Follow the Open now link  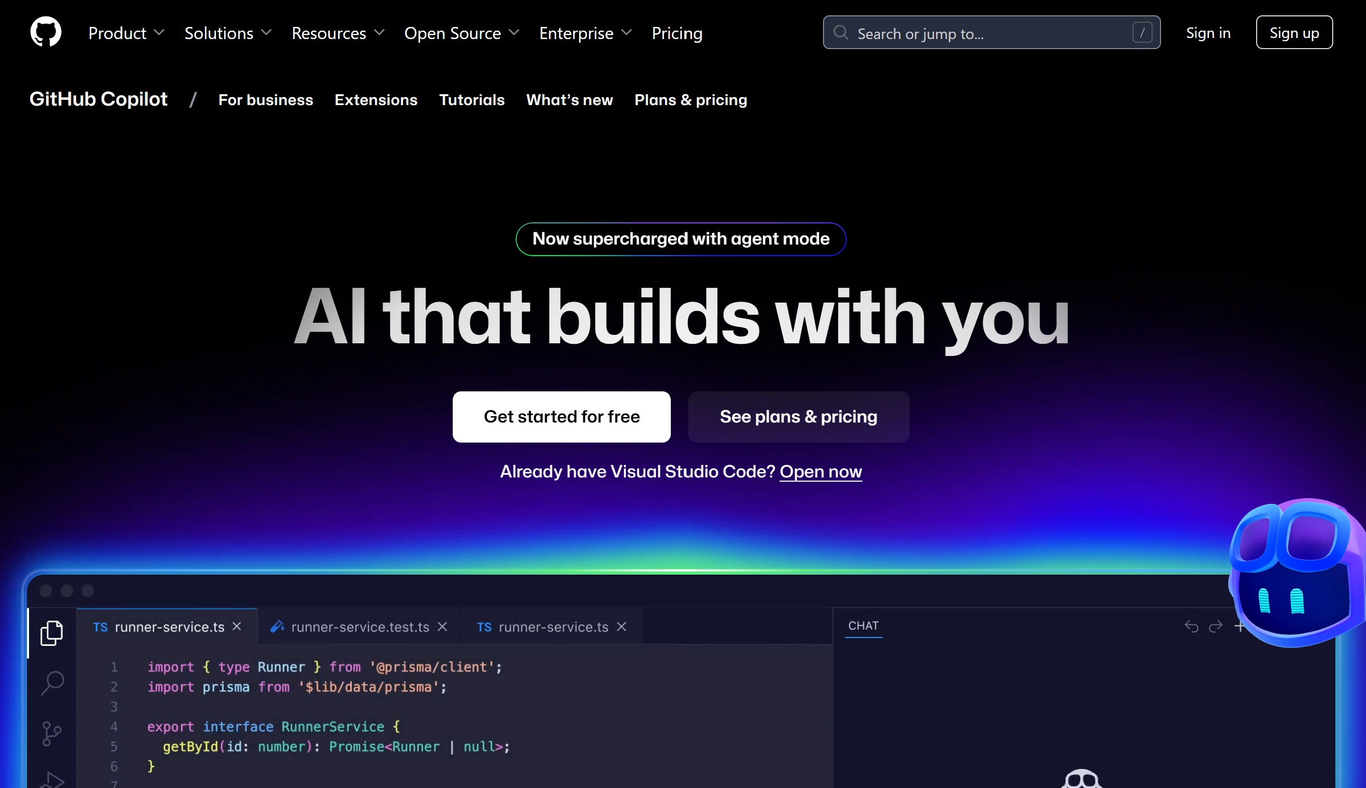point(820,472)
